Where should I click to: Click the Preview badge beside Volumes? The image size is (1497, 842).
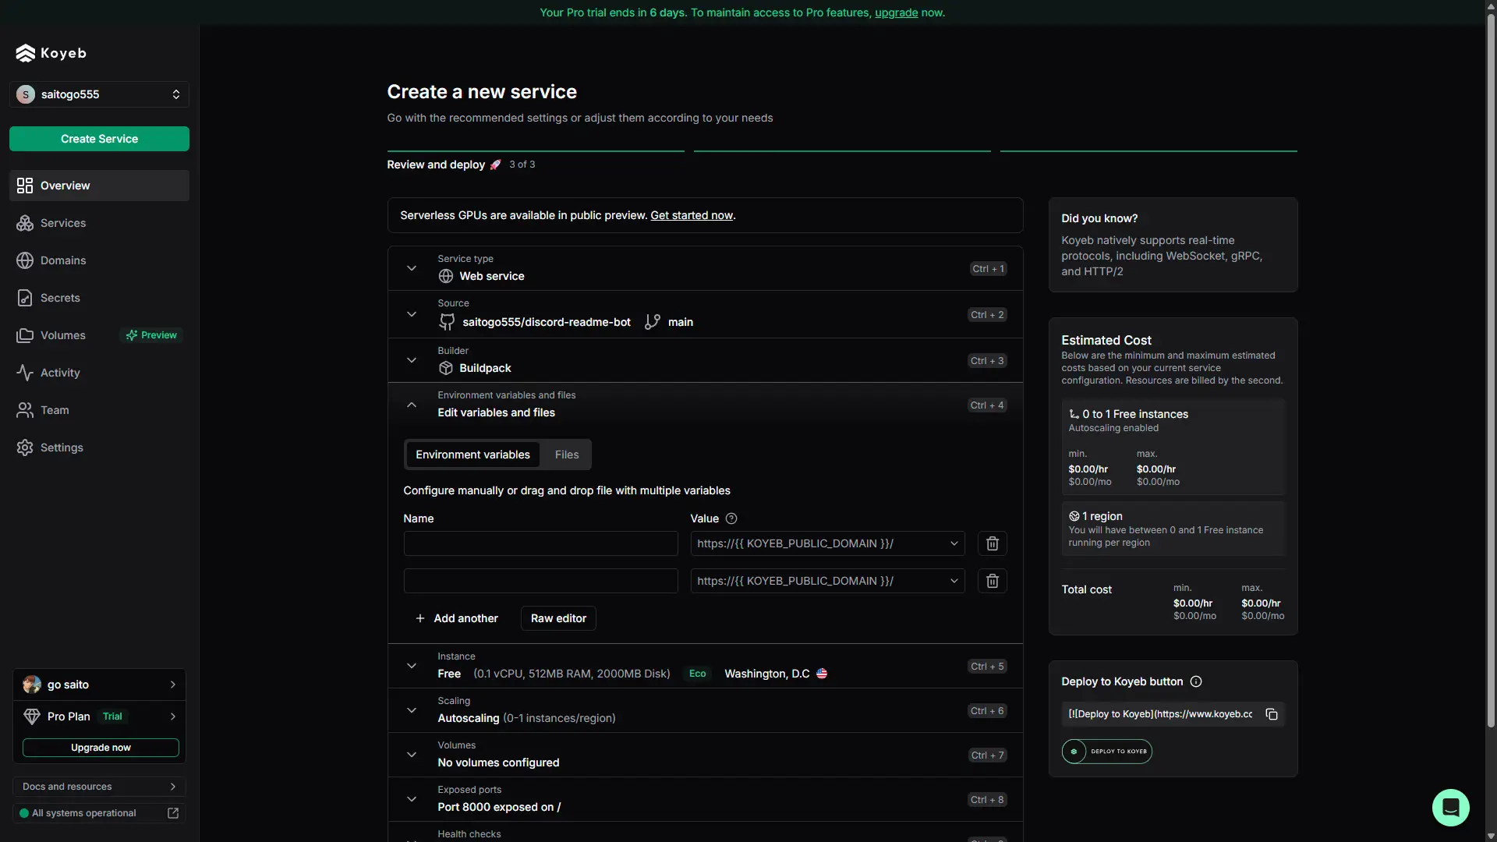(151, 335)
